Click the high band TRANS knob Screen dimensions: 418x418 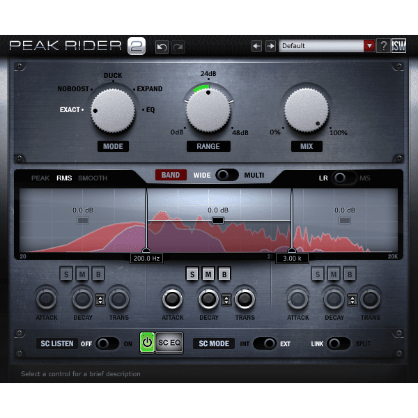click(371, 299)
